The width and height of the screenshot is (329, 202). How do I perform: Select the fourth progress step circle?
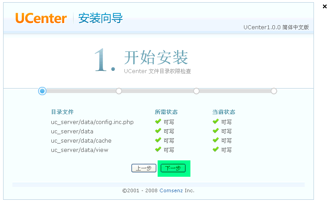coord(274,91)
